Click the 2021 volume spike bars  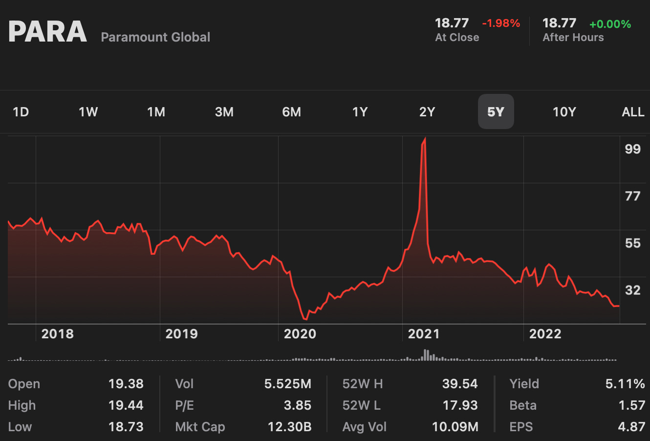427,355
